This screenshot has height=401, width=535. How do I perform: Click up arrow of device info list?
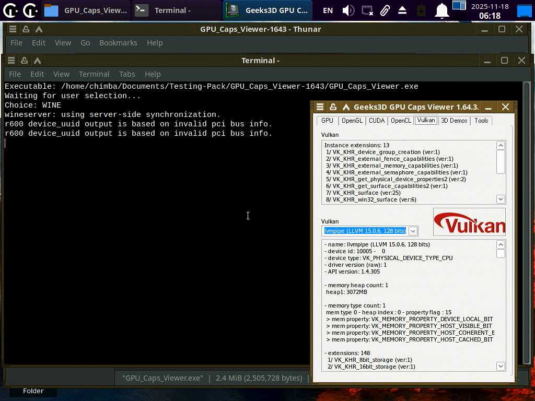501,244
